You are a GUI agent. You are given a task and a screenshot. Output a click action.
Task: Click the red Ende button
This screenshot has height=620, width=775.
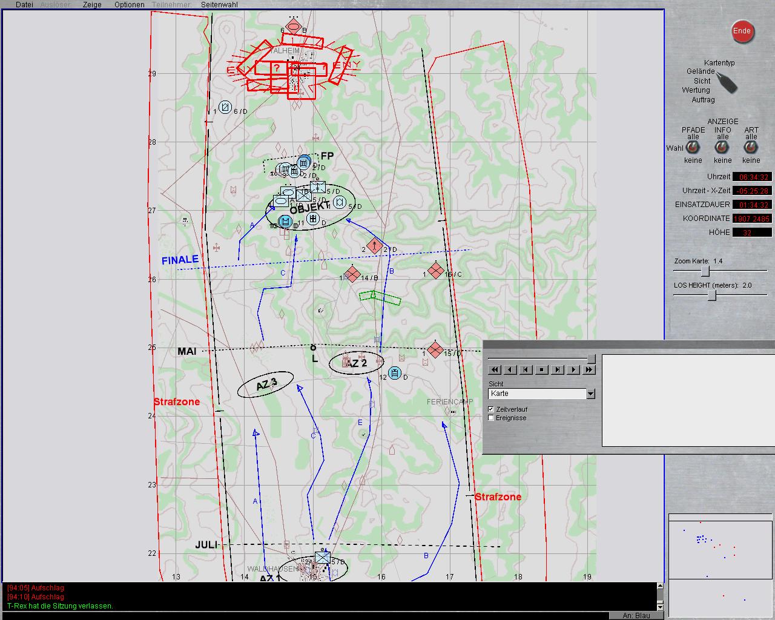742,31
